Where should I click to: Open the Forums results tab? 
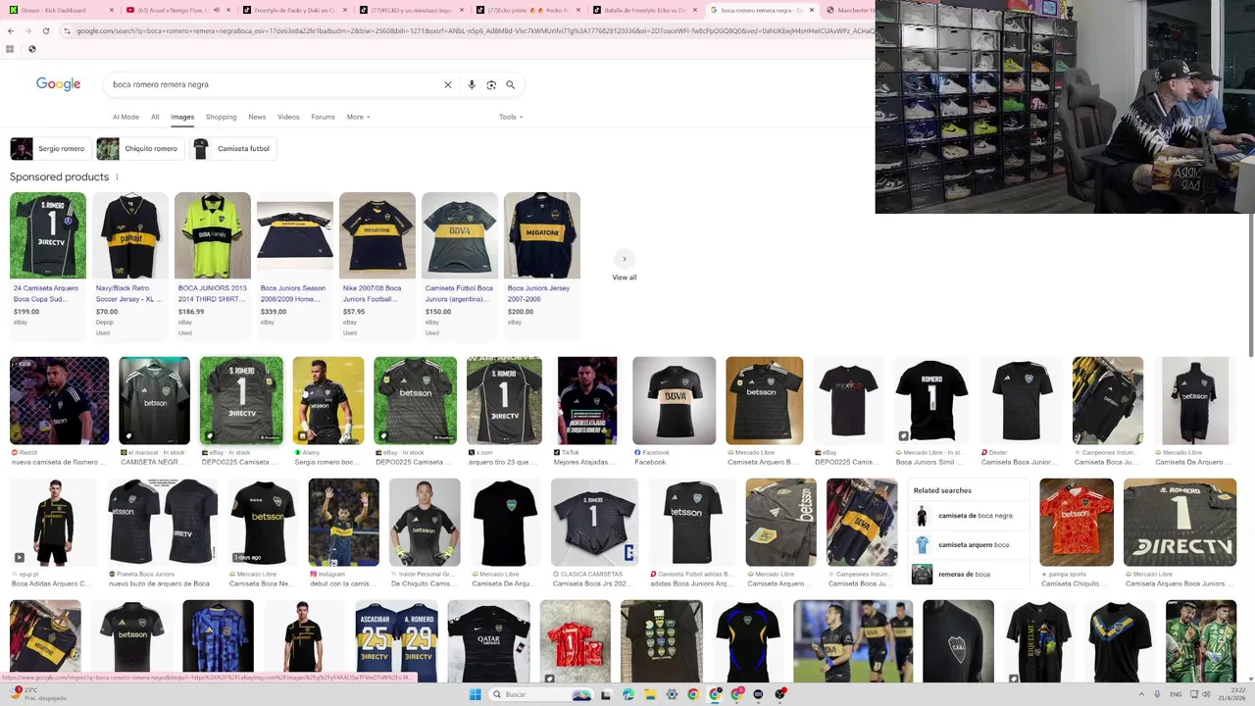coord(323,117)
